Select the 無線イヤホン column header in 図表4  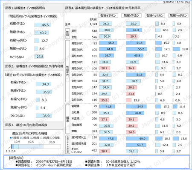pos(131,15)
